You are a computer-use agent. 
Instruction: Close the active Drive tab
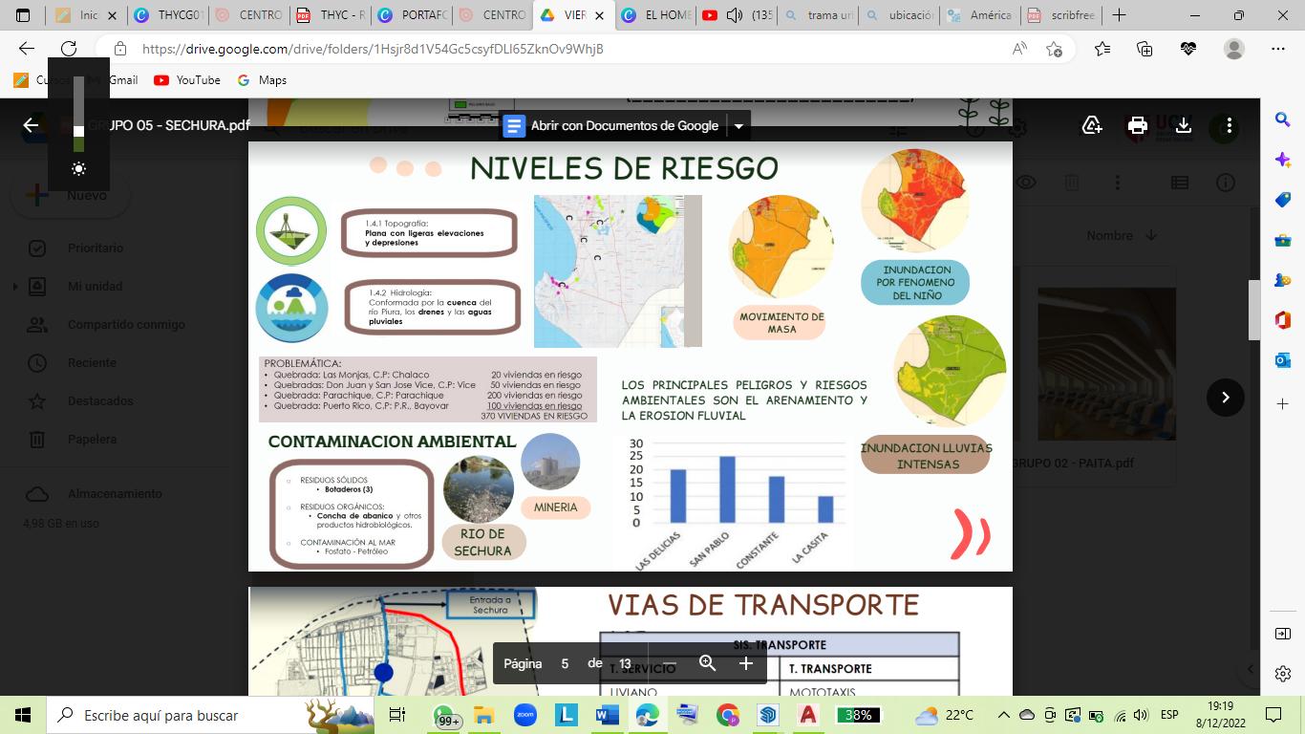pos(601,15)
